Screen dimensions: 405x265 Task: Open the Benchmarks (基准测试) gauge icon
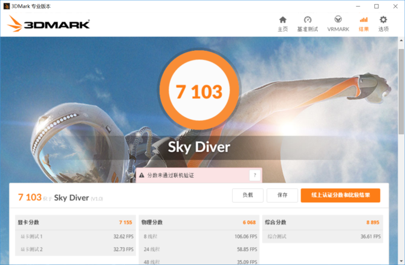click(x=307, y=24)
